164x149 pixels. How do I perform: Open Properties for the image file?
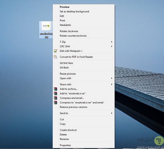pyautogui.click(x=65, y=145)
